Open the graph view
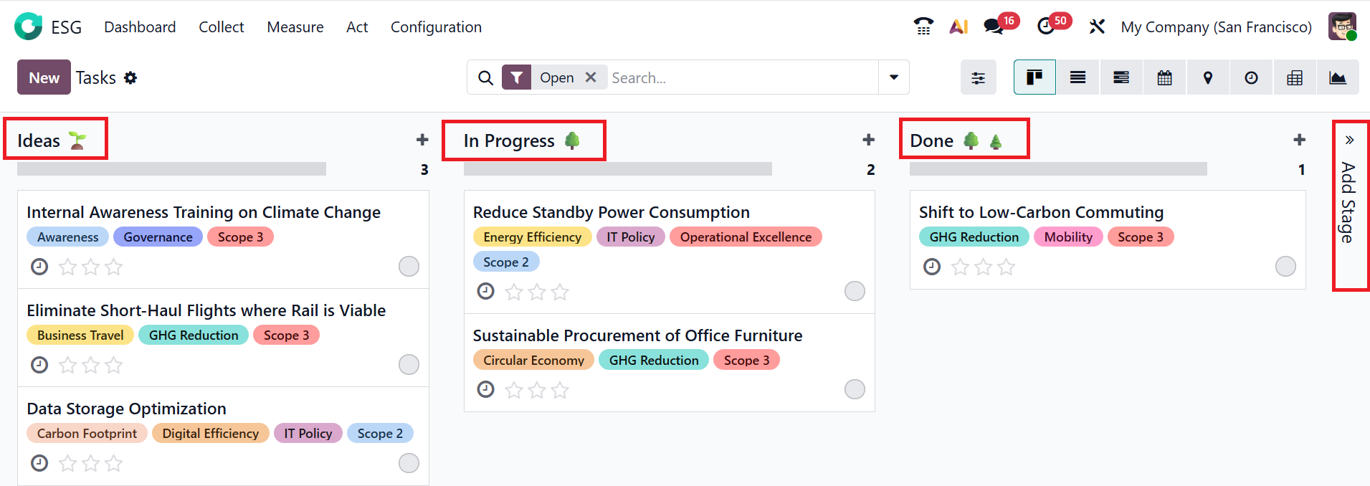 pos(1338,77)
